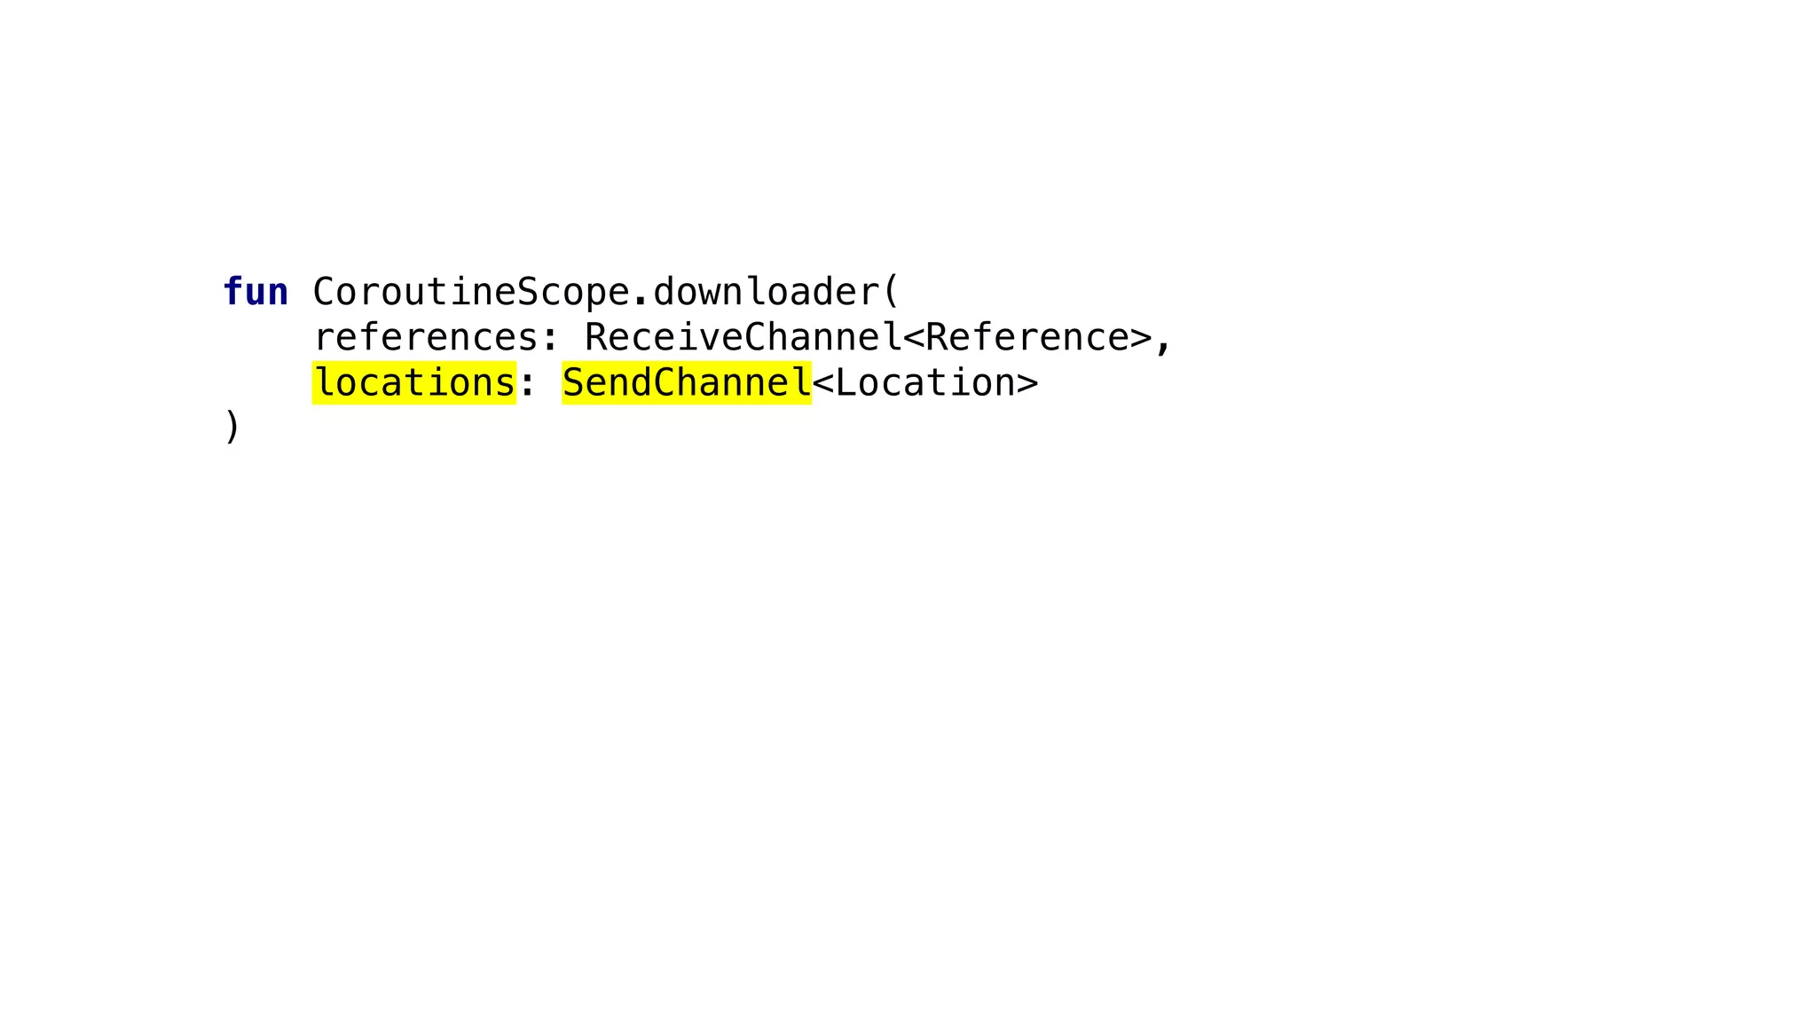The height and width of the screenshot is (1022, 1817).
Task: Click the '>' after Reference
Action: click(x=1141, y=339)
